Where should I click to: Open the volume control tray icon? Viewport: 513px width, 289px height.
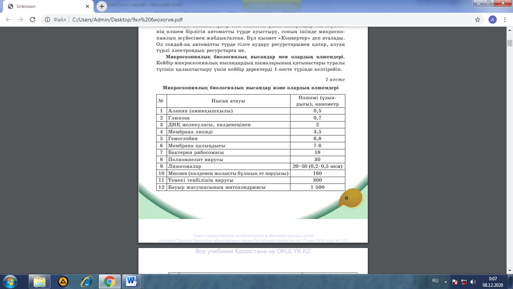[x=473, y=281]
